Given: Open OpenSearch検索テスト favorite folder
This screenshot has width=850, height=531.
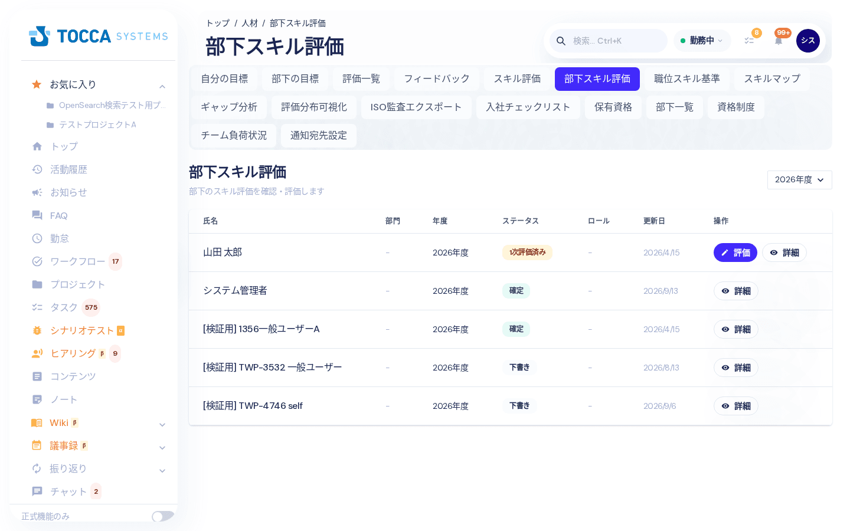Looking at the screenshot, I should 106,105.
